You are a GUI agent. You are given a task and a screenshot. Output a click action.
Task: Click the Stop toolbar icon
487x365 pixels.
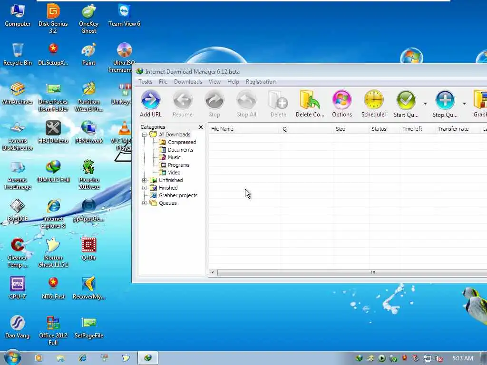tap(214, 104)
